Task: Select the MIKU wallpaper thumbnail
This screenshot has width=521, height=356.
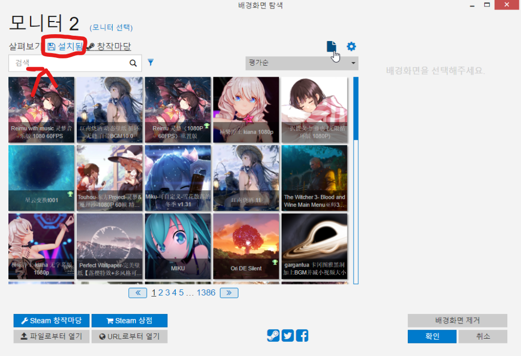Action: click(x=178, y=246)
